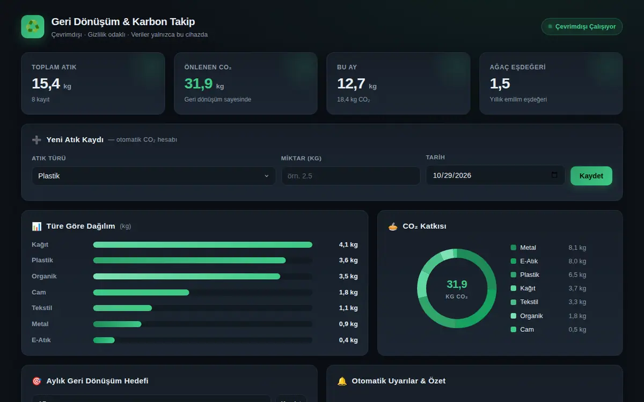Click the 31,9 kg value in Önlenen CO₂ card
The height and width of the screenshot is (402, 644).
pyautogui.click(x=204, y=84)
